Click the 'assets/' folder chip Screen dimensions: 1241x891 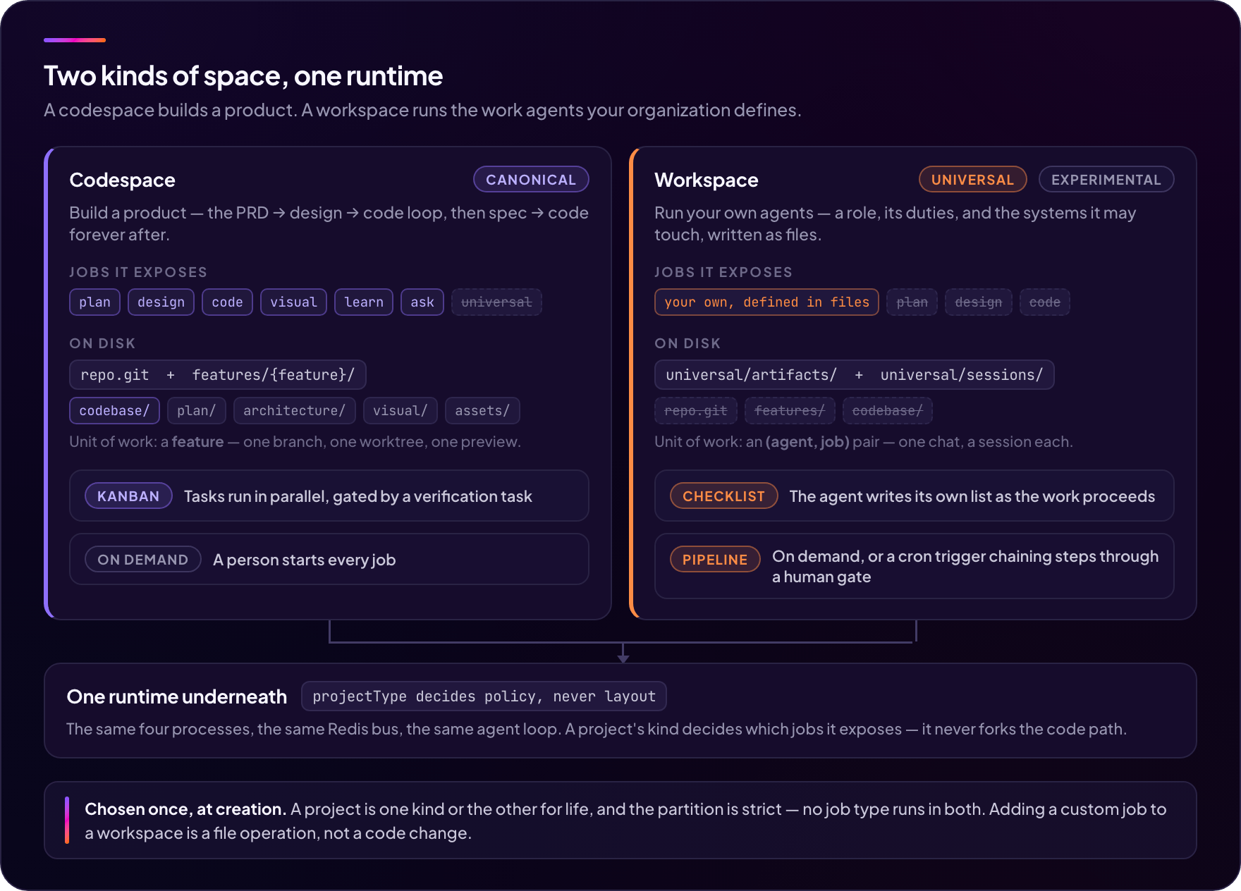click(482, 410)
